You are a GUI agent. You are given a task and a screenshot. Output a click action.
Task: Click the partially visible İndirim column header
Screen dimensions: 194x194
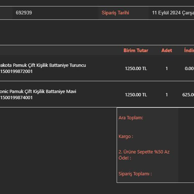click(189, 51)
